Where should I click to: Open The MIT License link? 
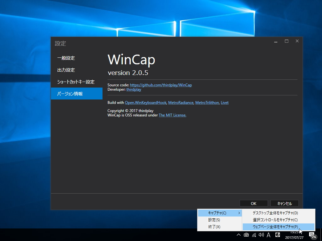tap(172, 115)
